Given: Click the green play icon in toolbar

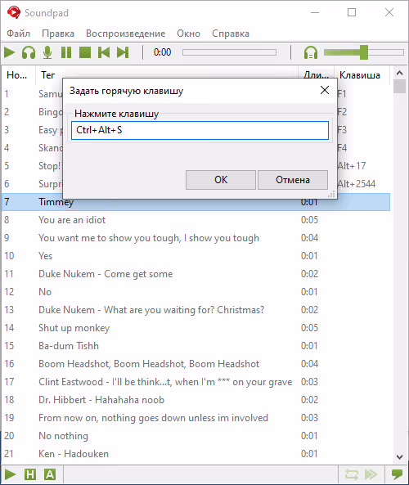Looking at the screenshot, I should coord(9,52).
